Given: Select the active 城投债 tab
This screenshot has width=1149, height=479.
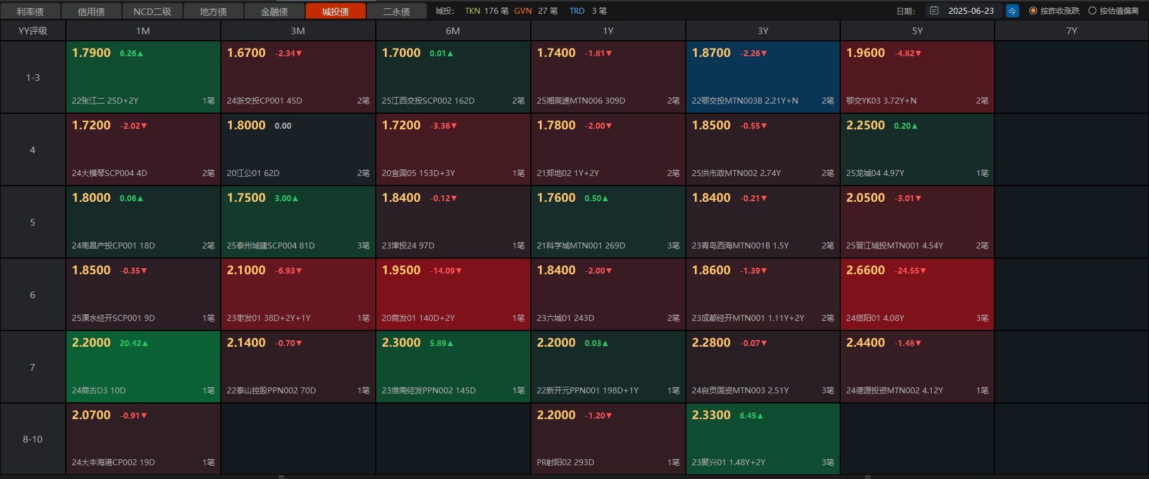Looking at the screenshot, I should point(336,11).
